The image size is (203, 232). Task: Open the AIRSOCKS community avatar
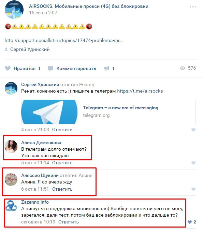coord(14,10)
